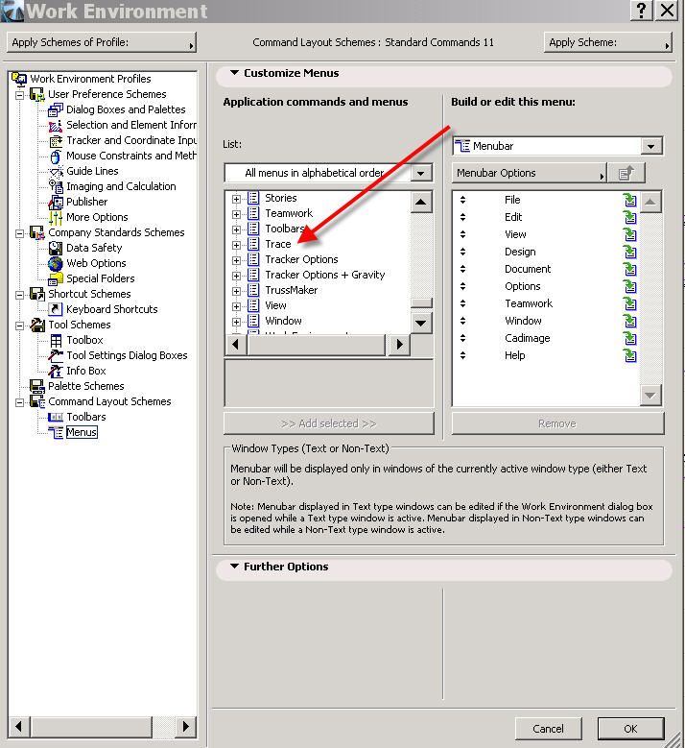Click the Palette Schemes icon
Image resolution: width=685 pixels, height=748 pixels.
coord(37,386)
